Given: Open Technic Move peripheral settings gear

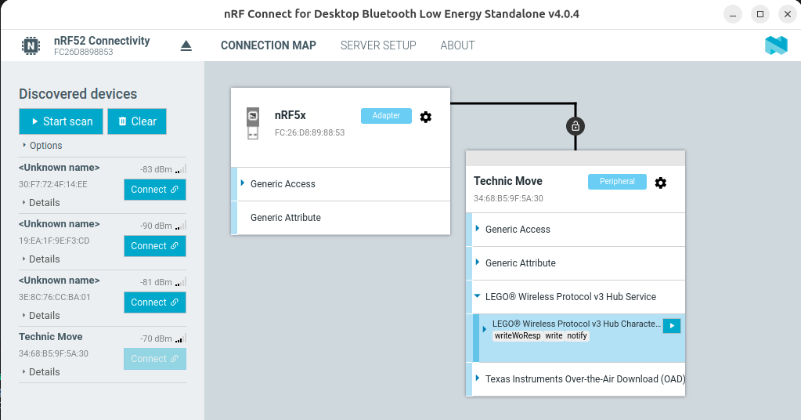Looking at the screenshot, I should click(661, 183).
